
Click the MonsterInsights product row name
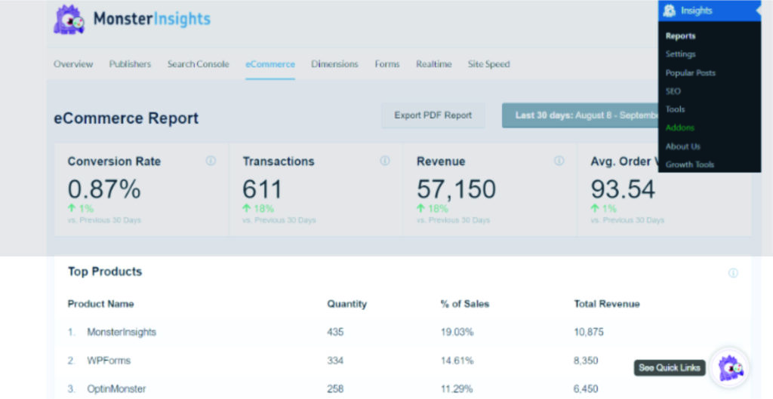pos(122,332)
